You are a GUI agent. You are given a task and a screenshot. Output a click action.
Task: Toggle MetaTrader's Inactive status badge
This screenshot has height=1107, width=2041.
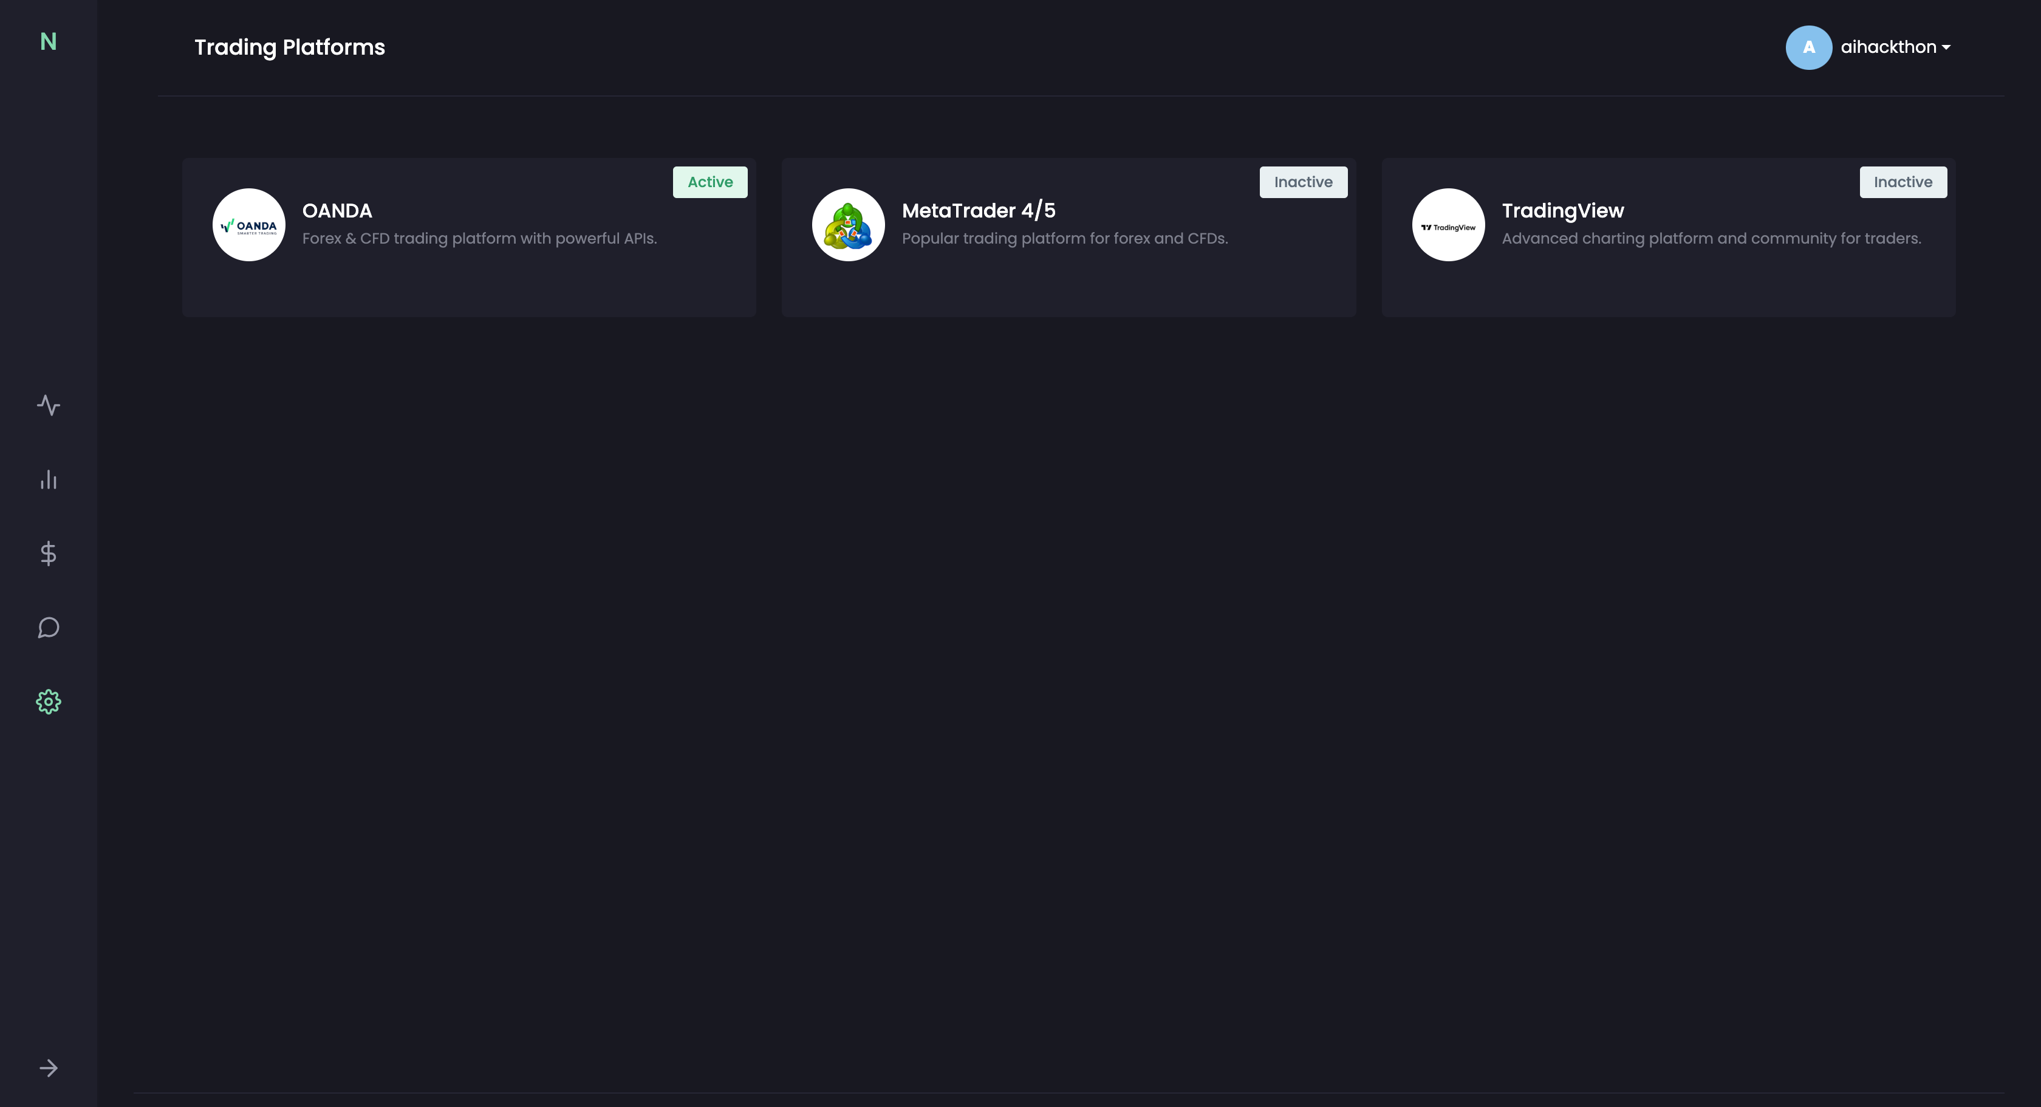(1302, 182)
